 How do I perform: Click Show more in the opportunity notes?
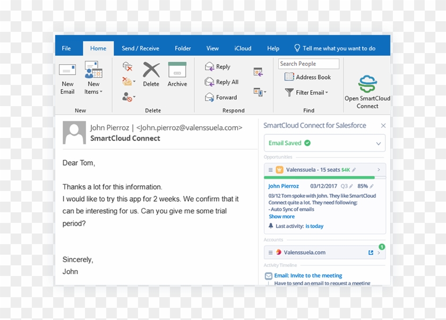click(x=281, y=217)
